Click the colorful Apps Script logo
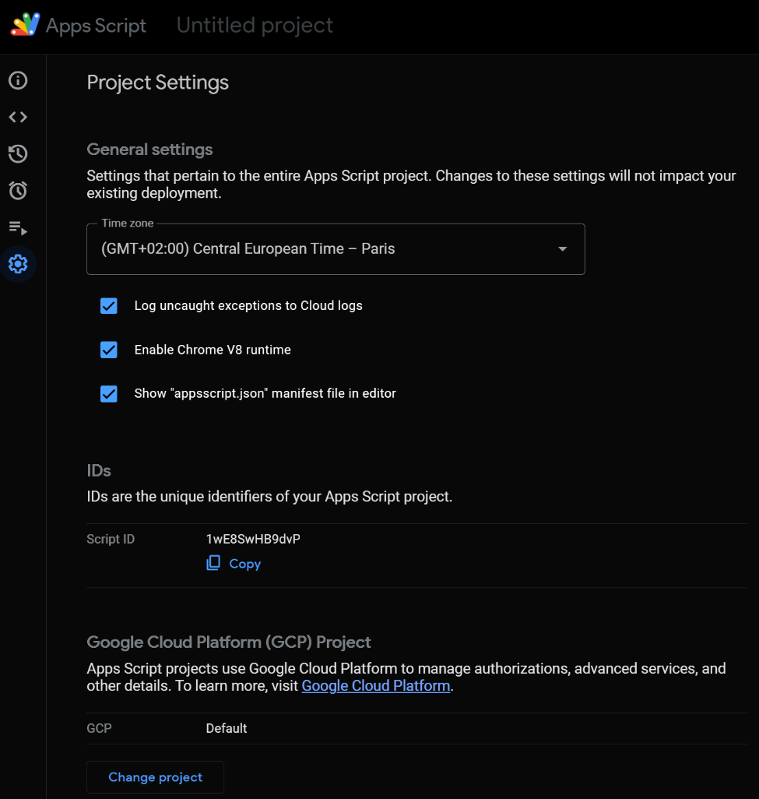The image size is (759, 799). click(25, 25)
